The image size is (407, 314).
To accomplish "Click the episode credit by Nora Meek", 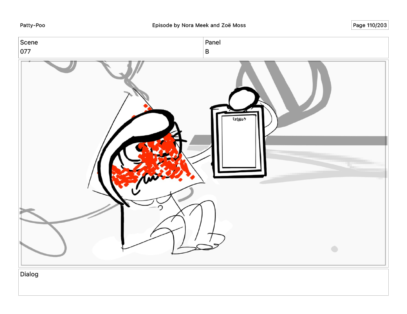I will [199, 25].
